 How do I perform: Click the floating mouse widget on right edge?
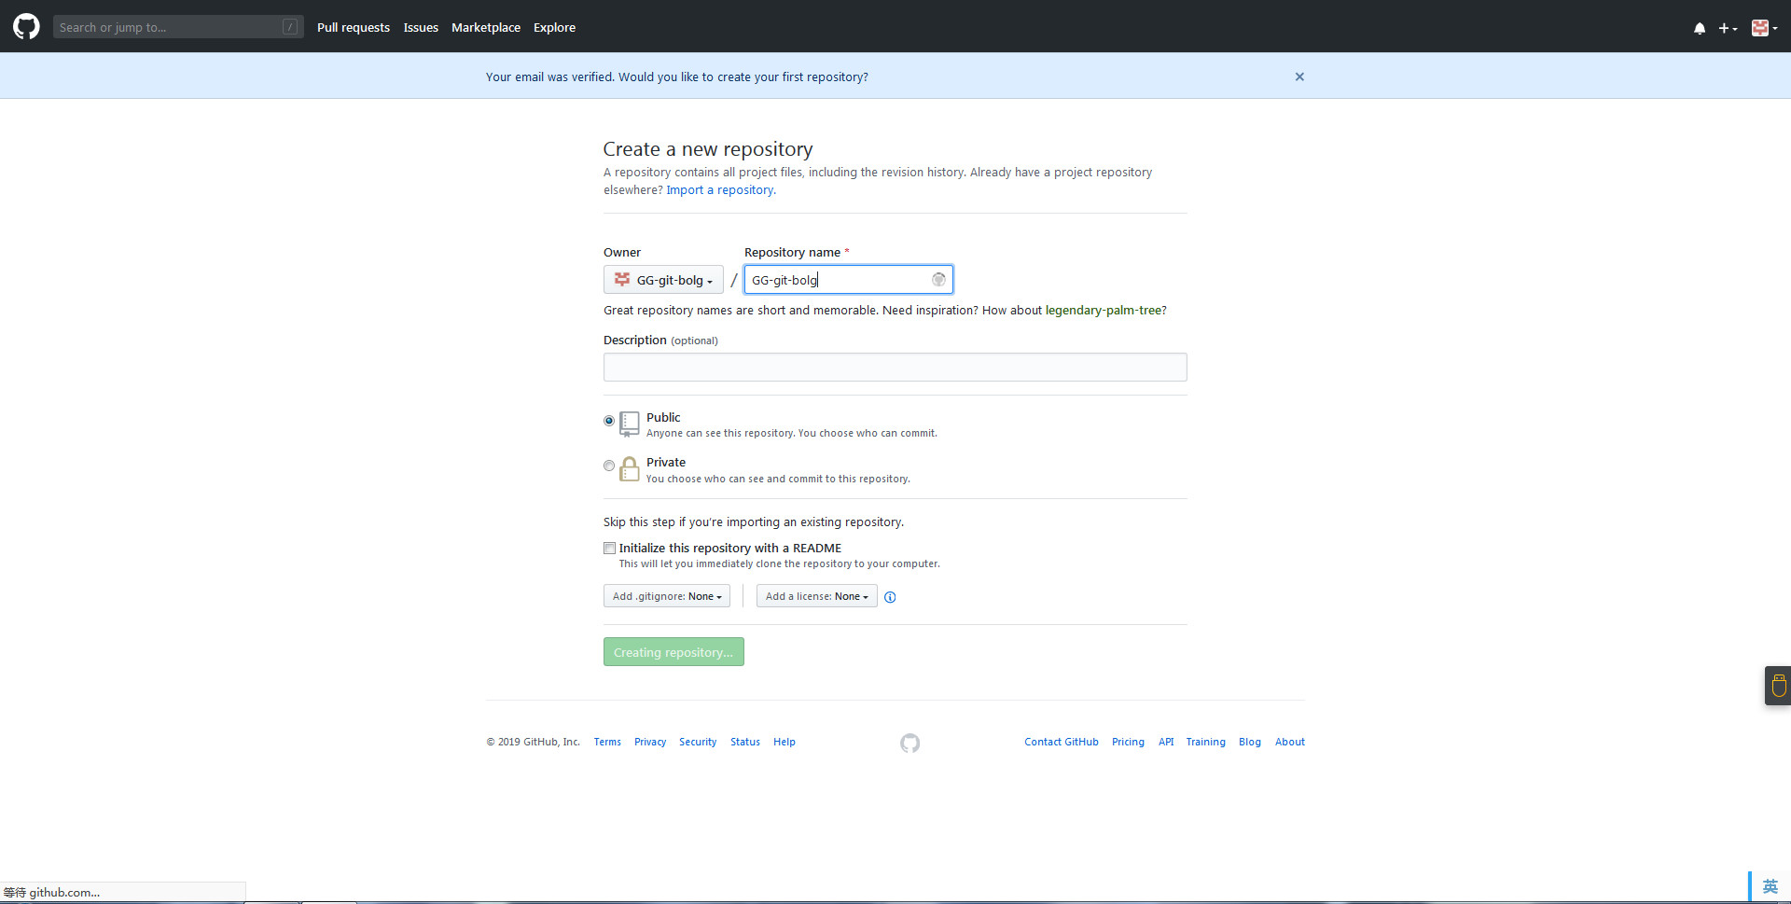(1778, 686)
